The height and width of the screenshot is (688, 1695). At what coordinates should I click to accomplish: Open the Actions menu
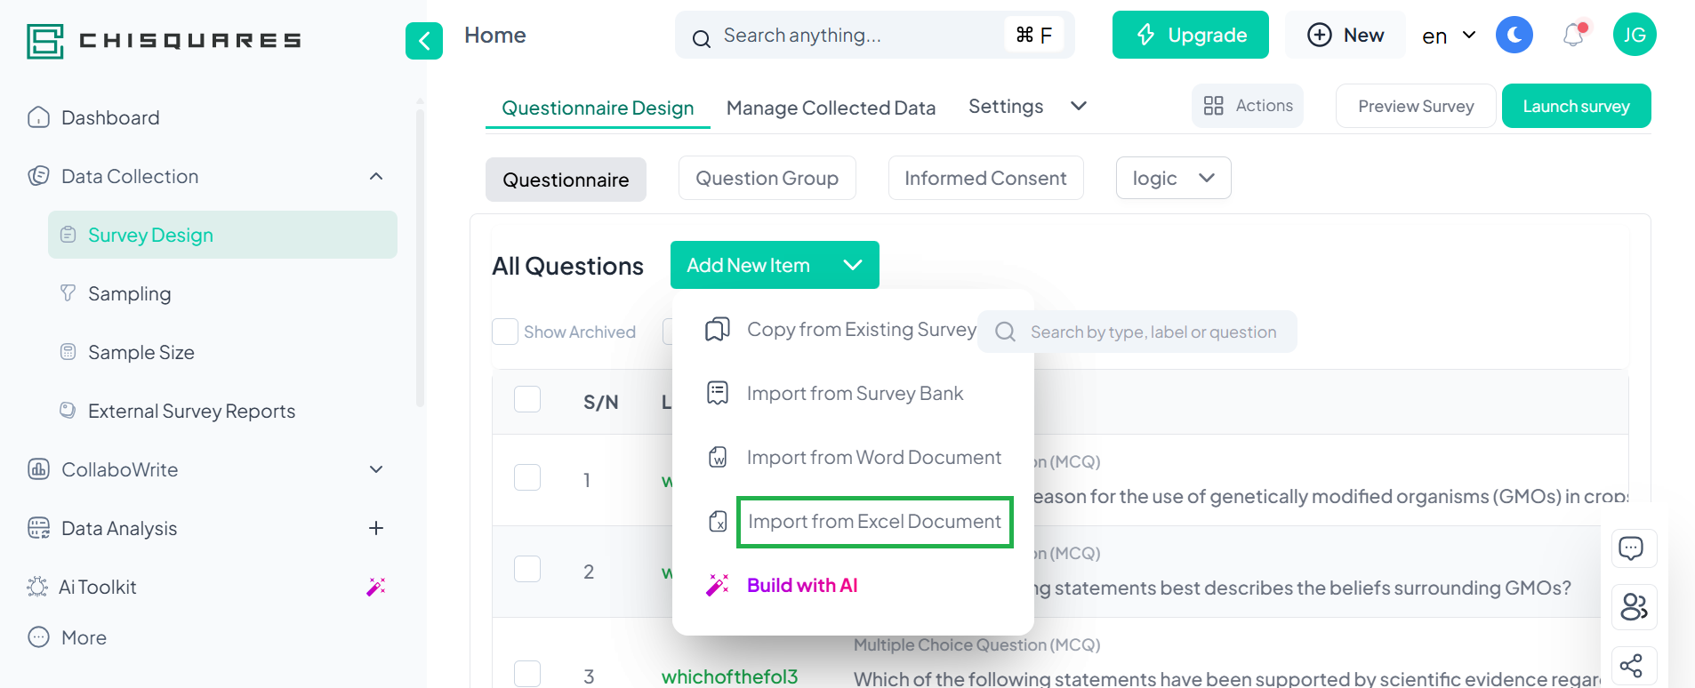tap(1248, 106)
